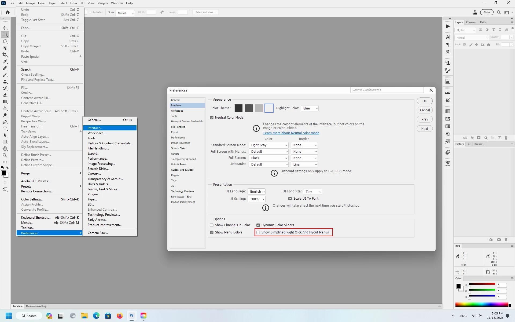Select the Crop tool
This screenshot has height=322, width=515.
pyautogui.click(x=5, y=55)
